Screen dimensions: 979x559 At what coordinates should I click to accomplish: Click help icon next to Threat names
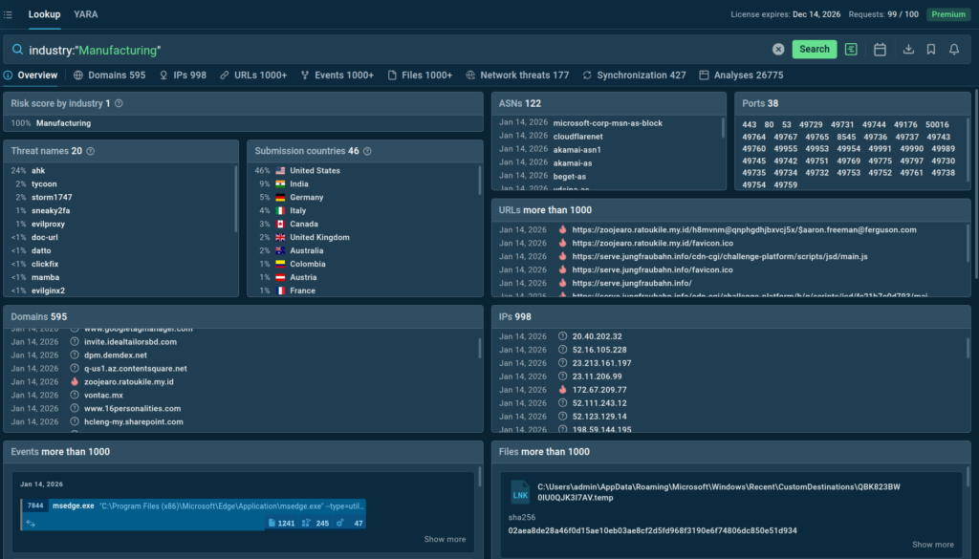pos(90,151)
